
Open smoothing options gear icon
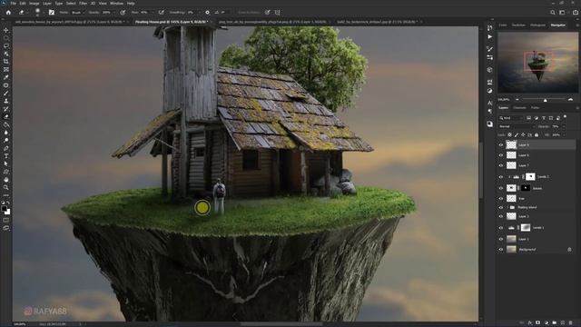207,12
